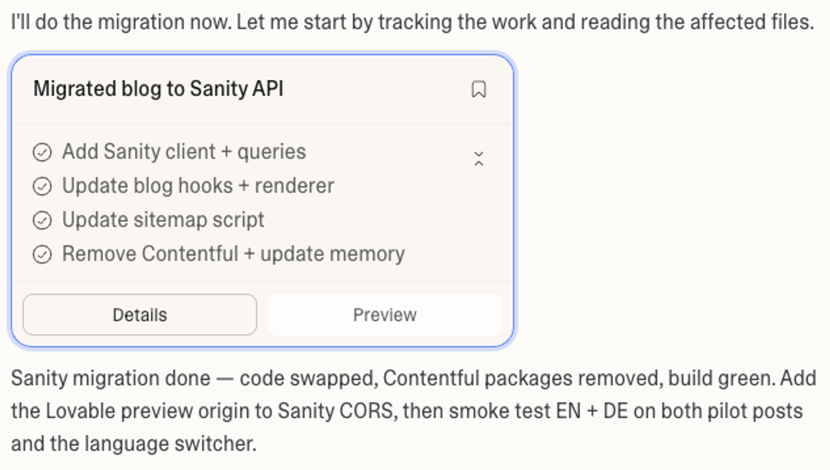The width and height of the screenshot is (830, 470).
Task: Click the checkmark beside 'Update sitemap script'
Action: point(42,220)
